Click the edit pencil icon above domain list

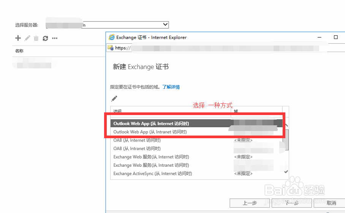click(114, 98)
